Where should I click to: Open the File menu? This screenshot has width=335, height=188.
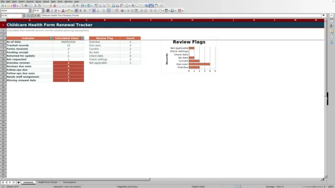[x=3, y=1]
